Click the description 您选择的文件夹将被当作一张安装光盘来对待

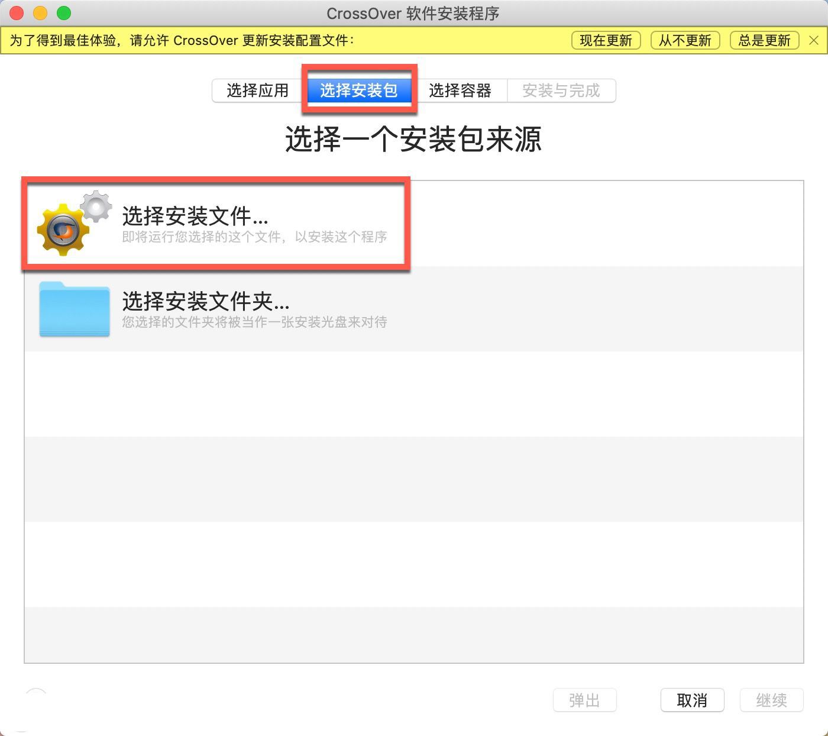click(254, 322)
